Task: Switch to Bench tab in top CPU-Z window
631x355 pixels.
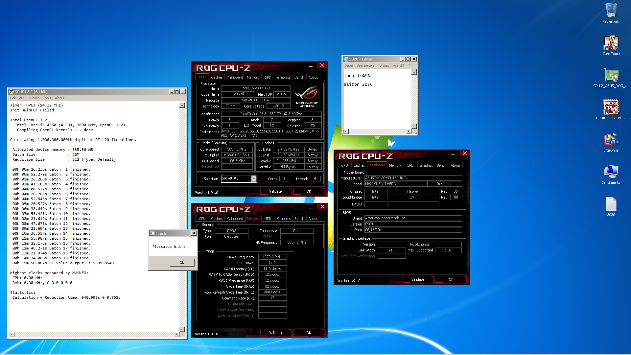Action: [x=299, y=77]
